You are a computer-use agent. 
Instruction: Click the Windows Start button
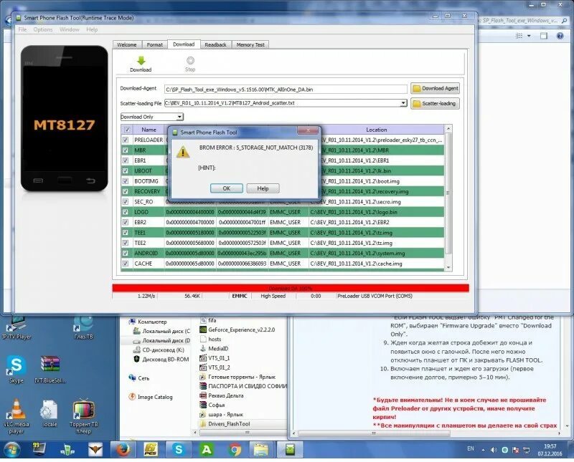[x=12, y=450]
